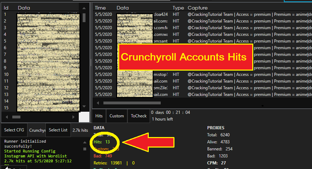
Task: Click the 'Alive: 4783' proxies value
Action: 218,142
